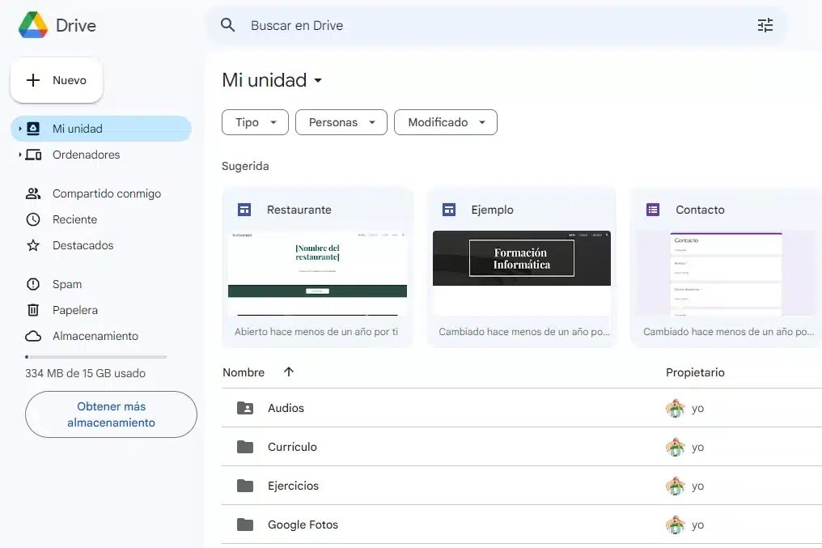Open the Modificado filter dropdown

pyautogui.click(x=446, y=122)
